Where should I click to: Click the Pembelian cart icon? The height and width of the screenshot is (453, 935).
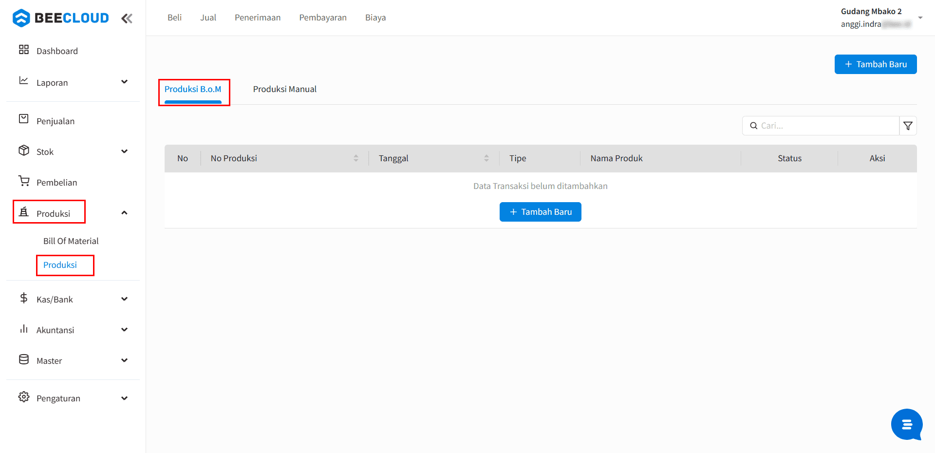pos(23,181)
